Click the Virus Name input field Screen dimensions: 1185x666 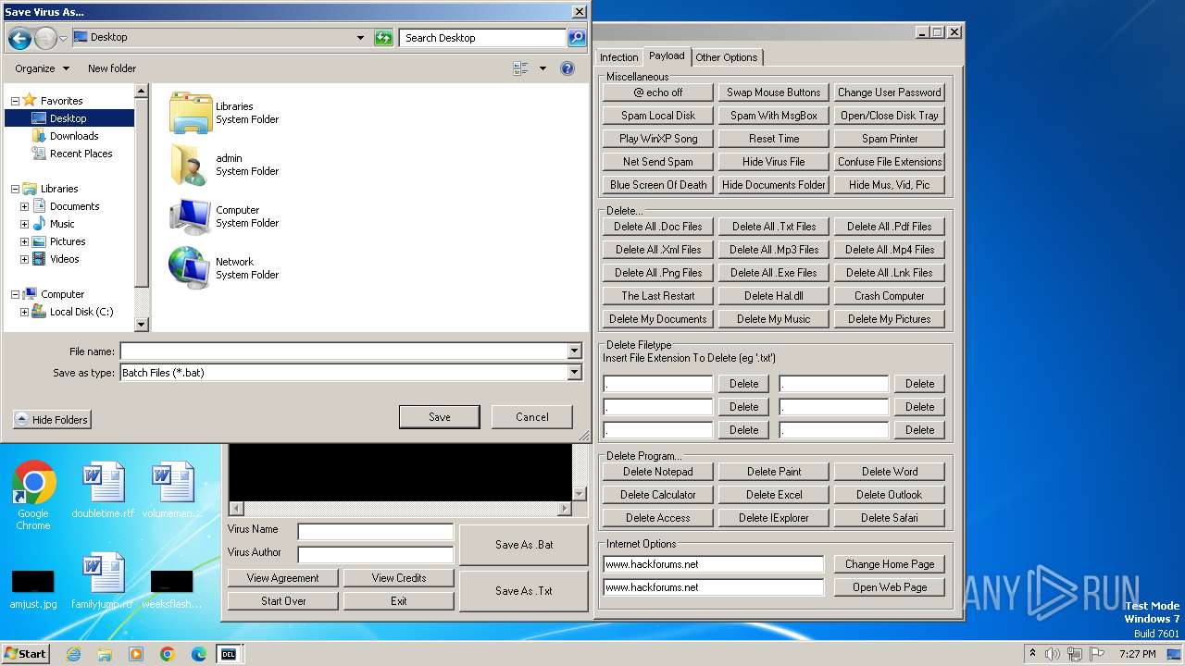(375, 531)
